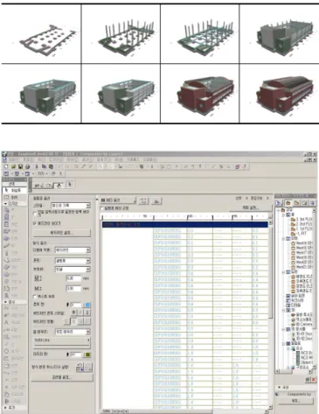Image resolution: width=319 pixels, height=414 pixels.
Task: Select the 1st FLOOR story in navigator
Action: pyautogui.click(x=302, y=229)
